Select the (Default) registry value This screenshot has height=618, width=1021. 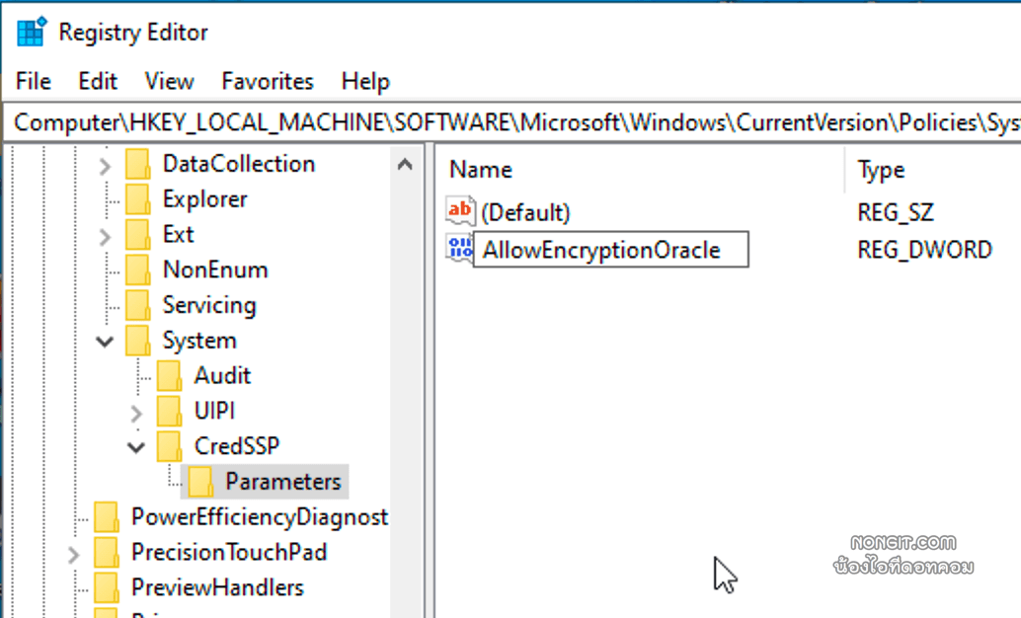525,210
